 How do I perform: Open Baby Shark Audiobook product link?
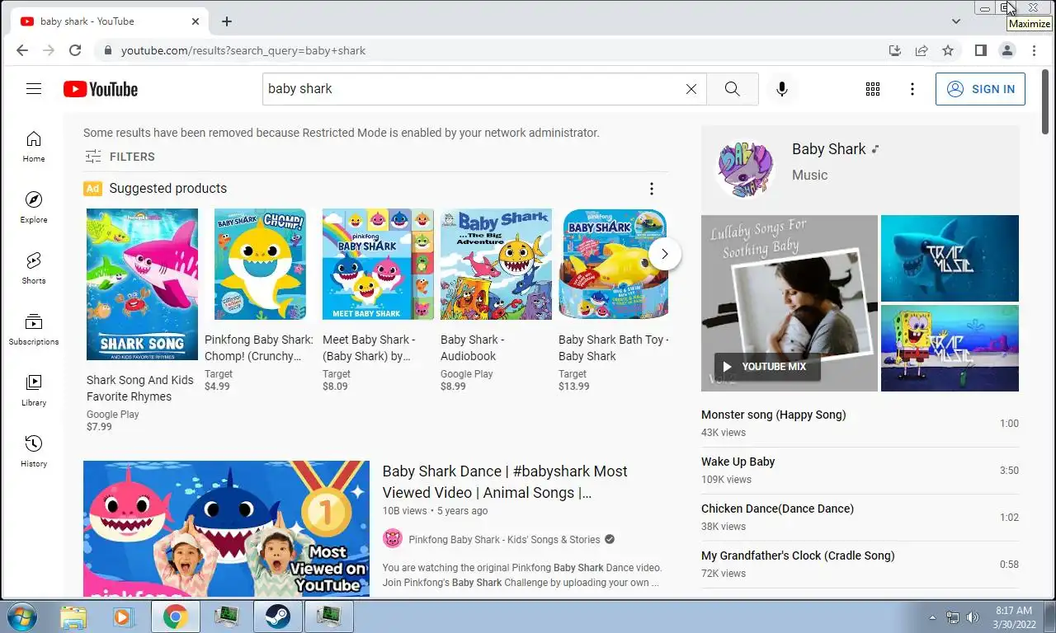pyautogui.click(x=472, y=348)
